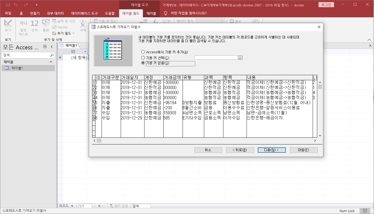This screenshot has width=374, height=214.
Task: Open the 외부 데이터 ribbon tab
Action: (x=55, y=13)
